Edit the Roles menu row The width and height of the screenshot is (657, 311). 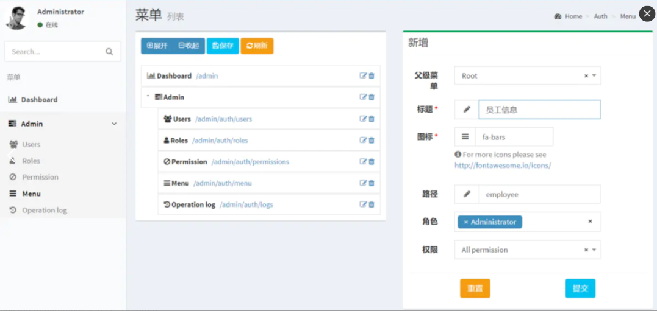click(364, 140)
